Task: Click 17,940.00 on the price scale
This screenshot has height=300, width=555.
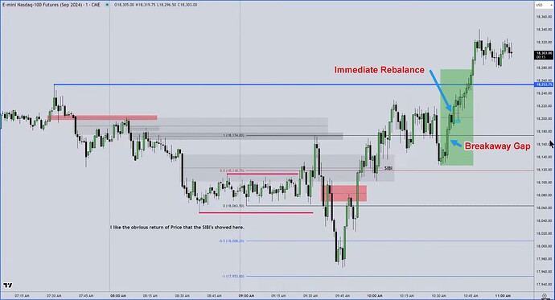Action: pyautogui.click(x=544, y=284)
